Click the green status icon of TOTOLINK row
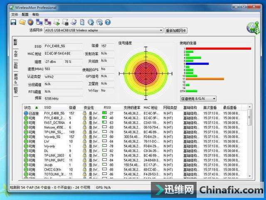The height and width of the screenshot is (200, 266). [26, 174]
